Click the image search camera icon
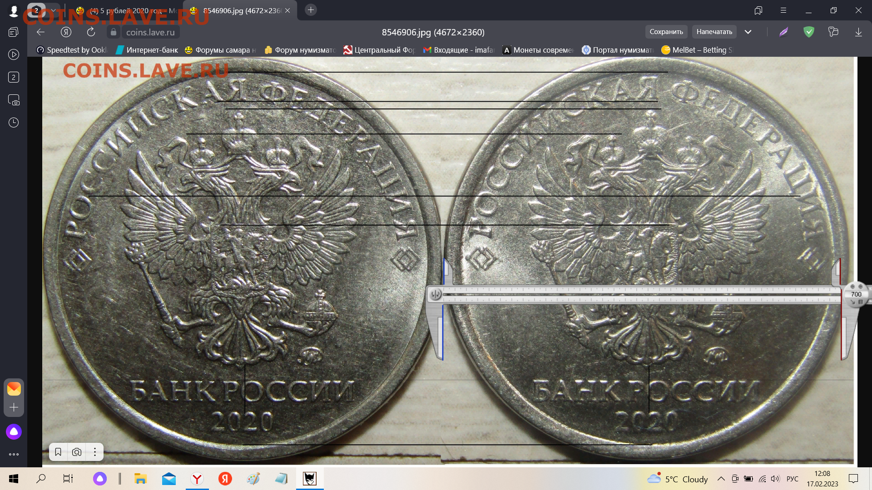Screen dimensions: 872x490 pyautogui.click(x=77, y=452)
